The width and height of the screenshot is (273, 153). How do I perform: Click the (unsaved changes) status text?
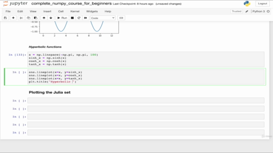pos(168,4)
